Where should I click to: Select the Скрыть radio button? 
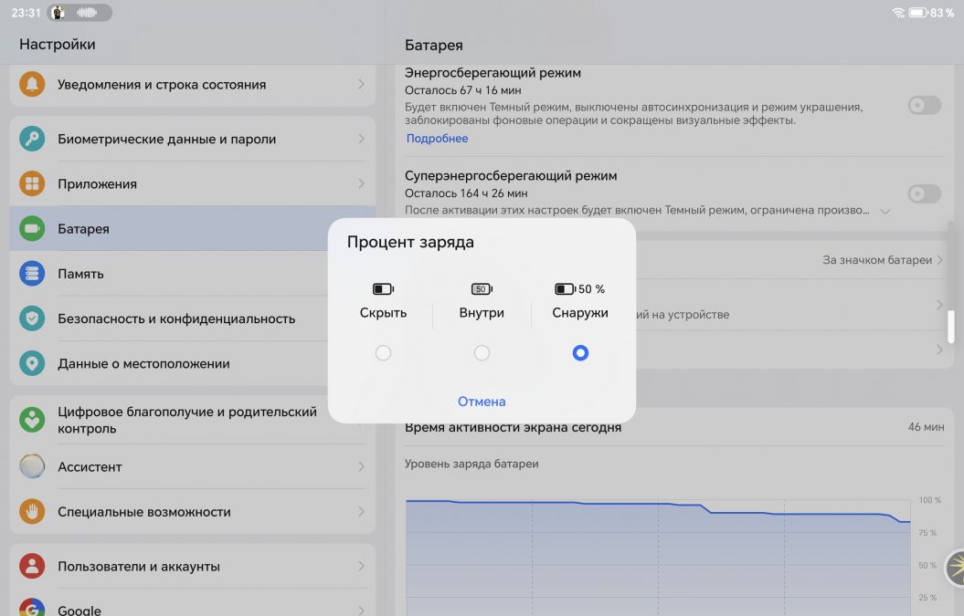pos(383,352)
